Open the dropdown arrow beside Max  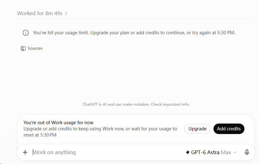coord(235,153)
